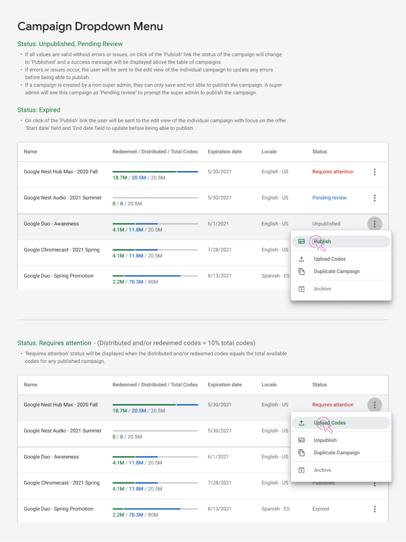The height and width of the screenshot is (542, 406).
Task: Open the more-options menu for the Pending review campaign
Action: coord(374,198)
